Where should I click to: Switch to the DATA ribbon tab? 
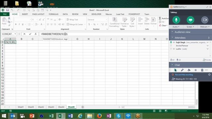tap(65, 14)
